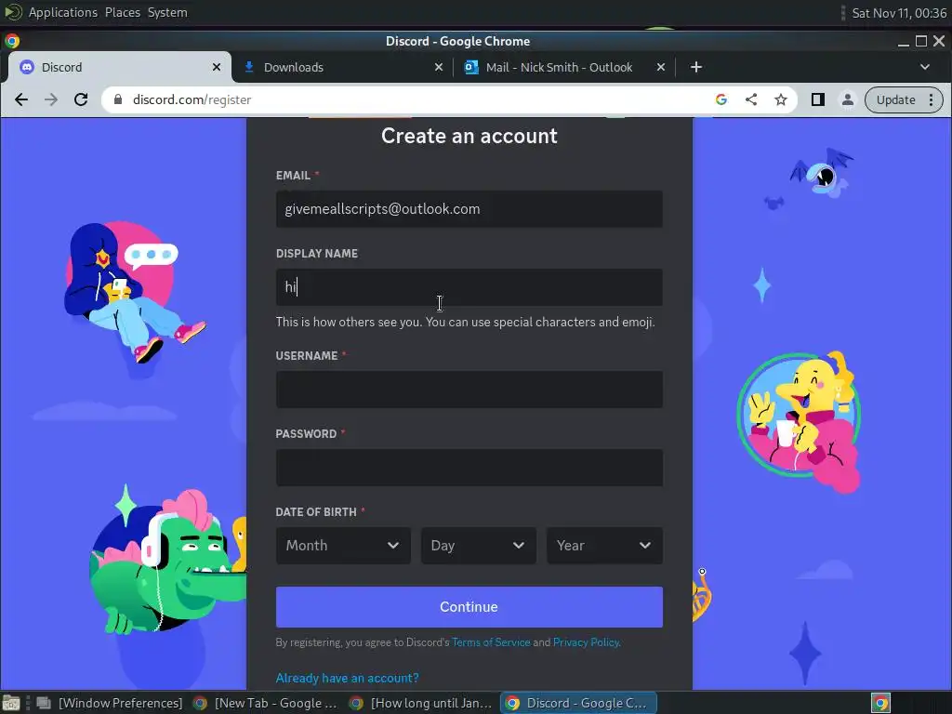Close the Outlook Mail tab

pyautogui.click(x=661, y=67)
